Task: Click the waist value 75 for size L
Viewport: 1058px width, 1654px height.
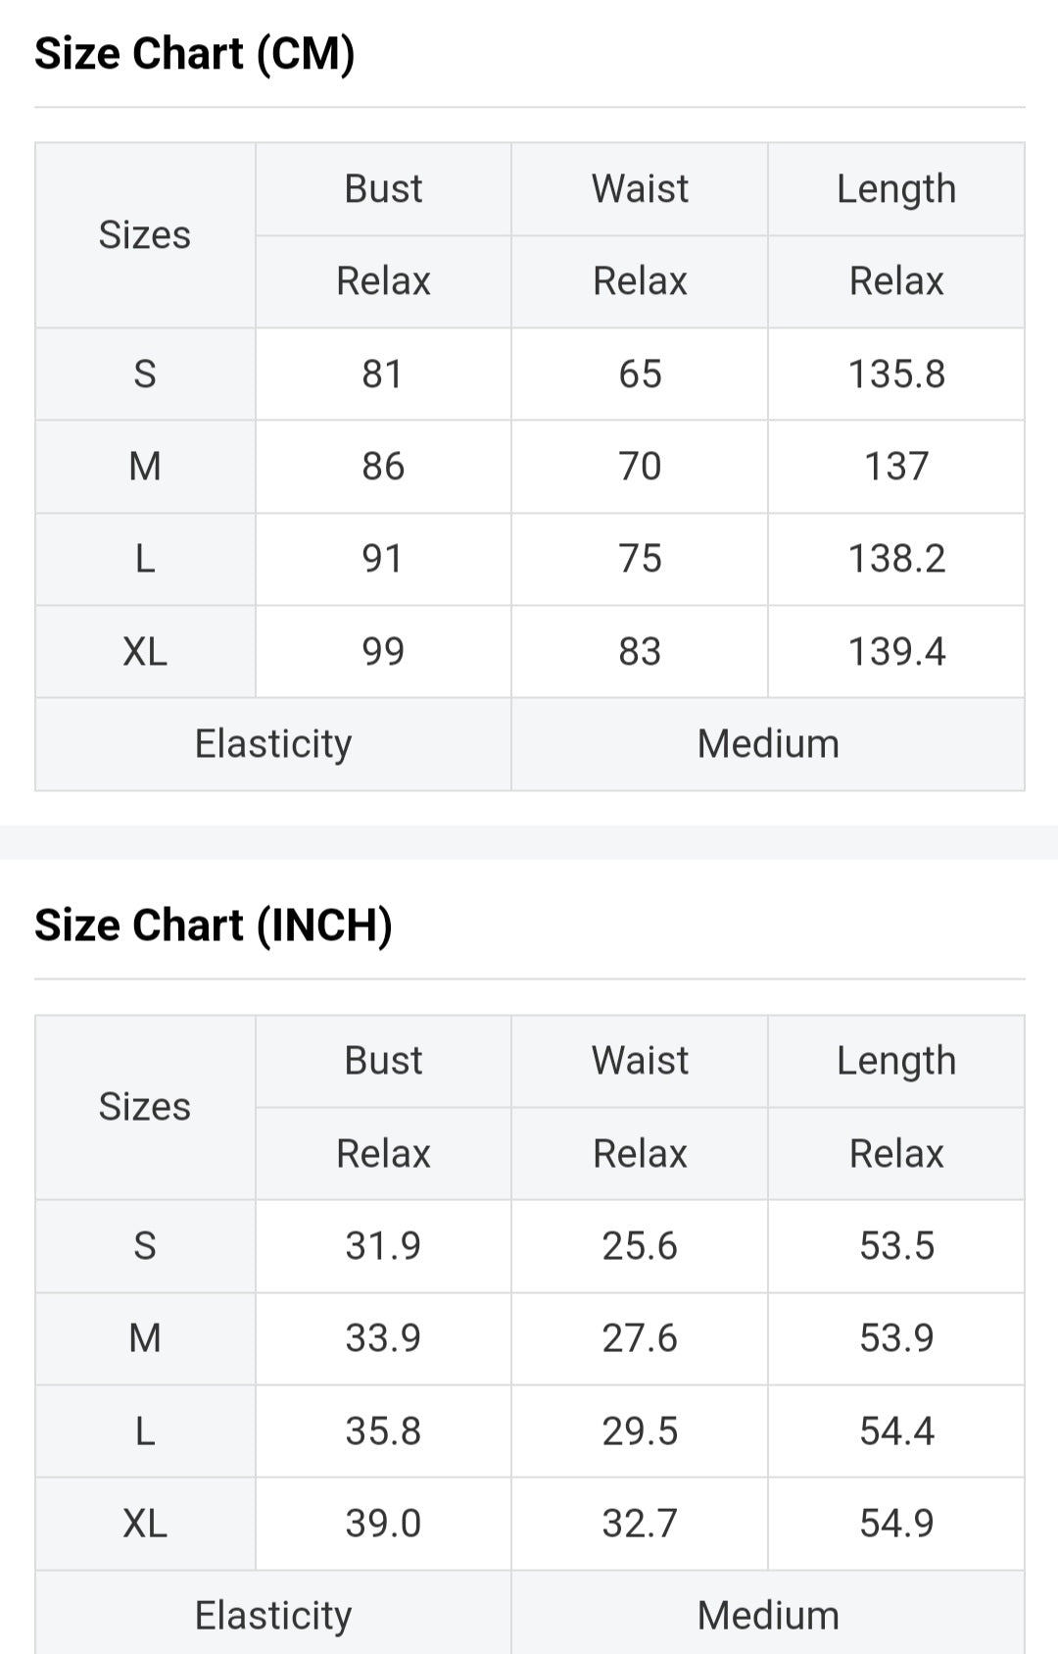Action: tap(640, 559)
